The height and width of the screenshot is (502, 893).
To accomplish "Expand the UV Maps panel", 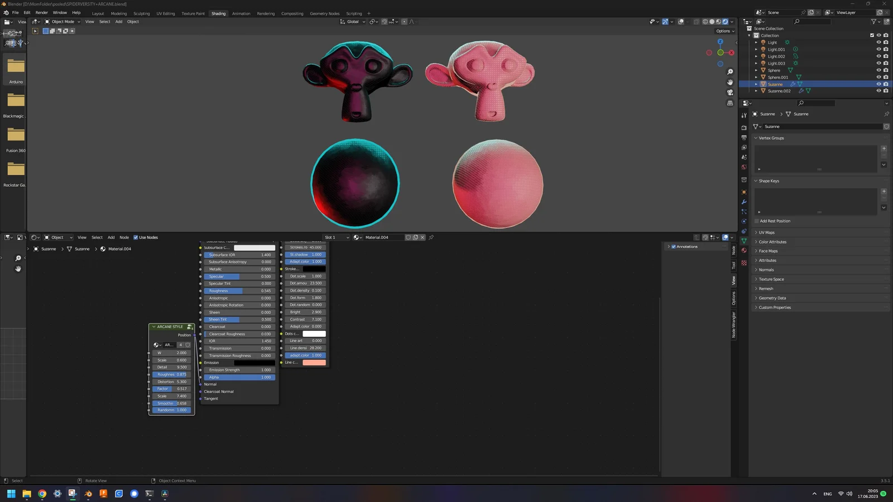I will click(766, 233).
